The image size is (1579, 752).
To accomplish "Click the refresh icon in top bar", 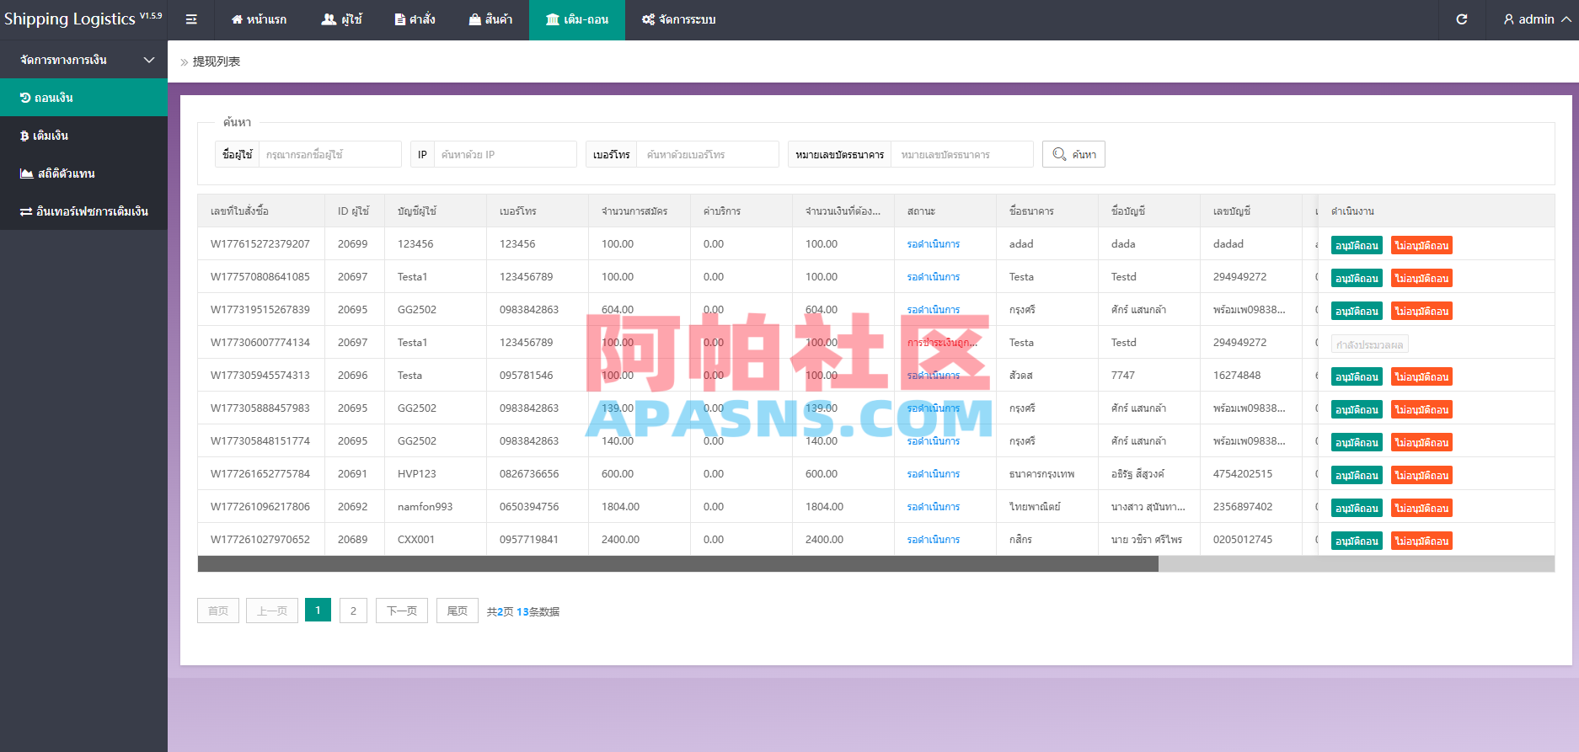I will [1462, 19].
